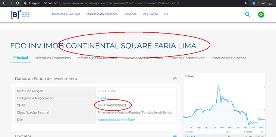Select the Cotação chart tab

(189, 76)
